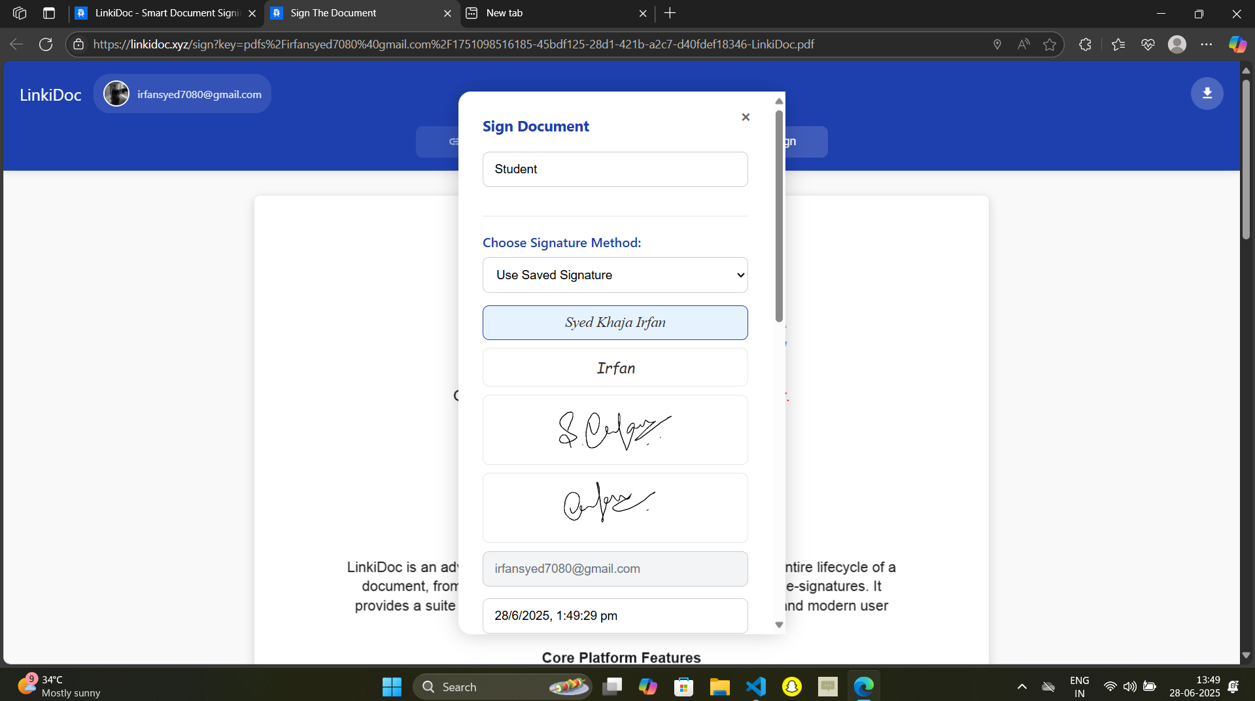Add this page to favorites star
1255x701 pixels.
(1050, 44)
